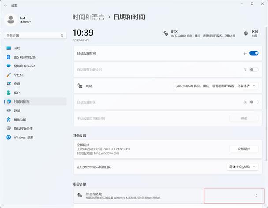Click the date 2023-03-21 text
Viewport: 268px width, 208px height.
(81, 41)
